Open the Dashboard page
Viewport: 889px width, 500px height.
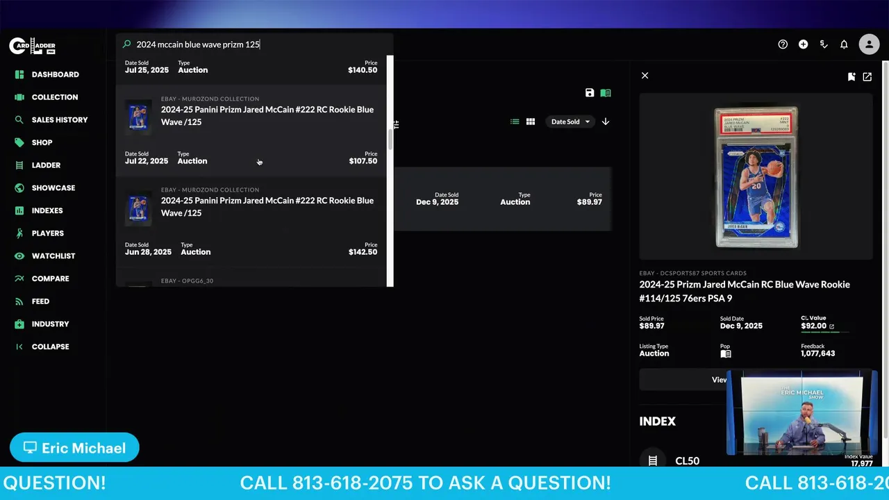55,74
